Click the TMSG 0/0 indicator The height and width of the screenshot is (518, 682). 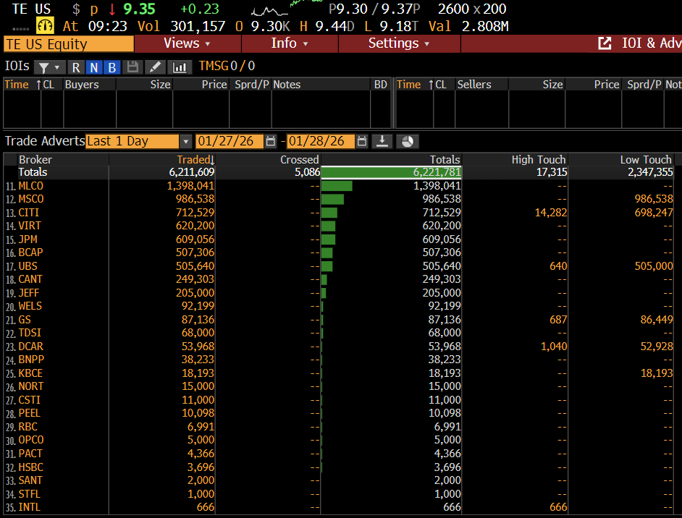[x=227, y=66]
